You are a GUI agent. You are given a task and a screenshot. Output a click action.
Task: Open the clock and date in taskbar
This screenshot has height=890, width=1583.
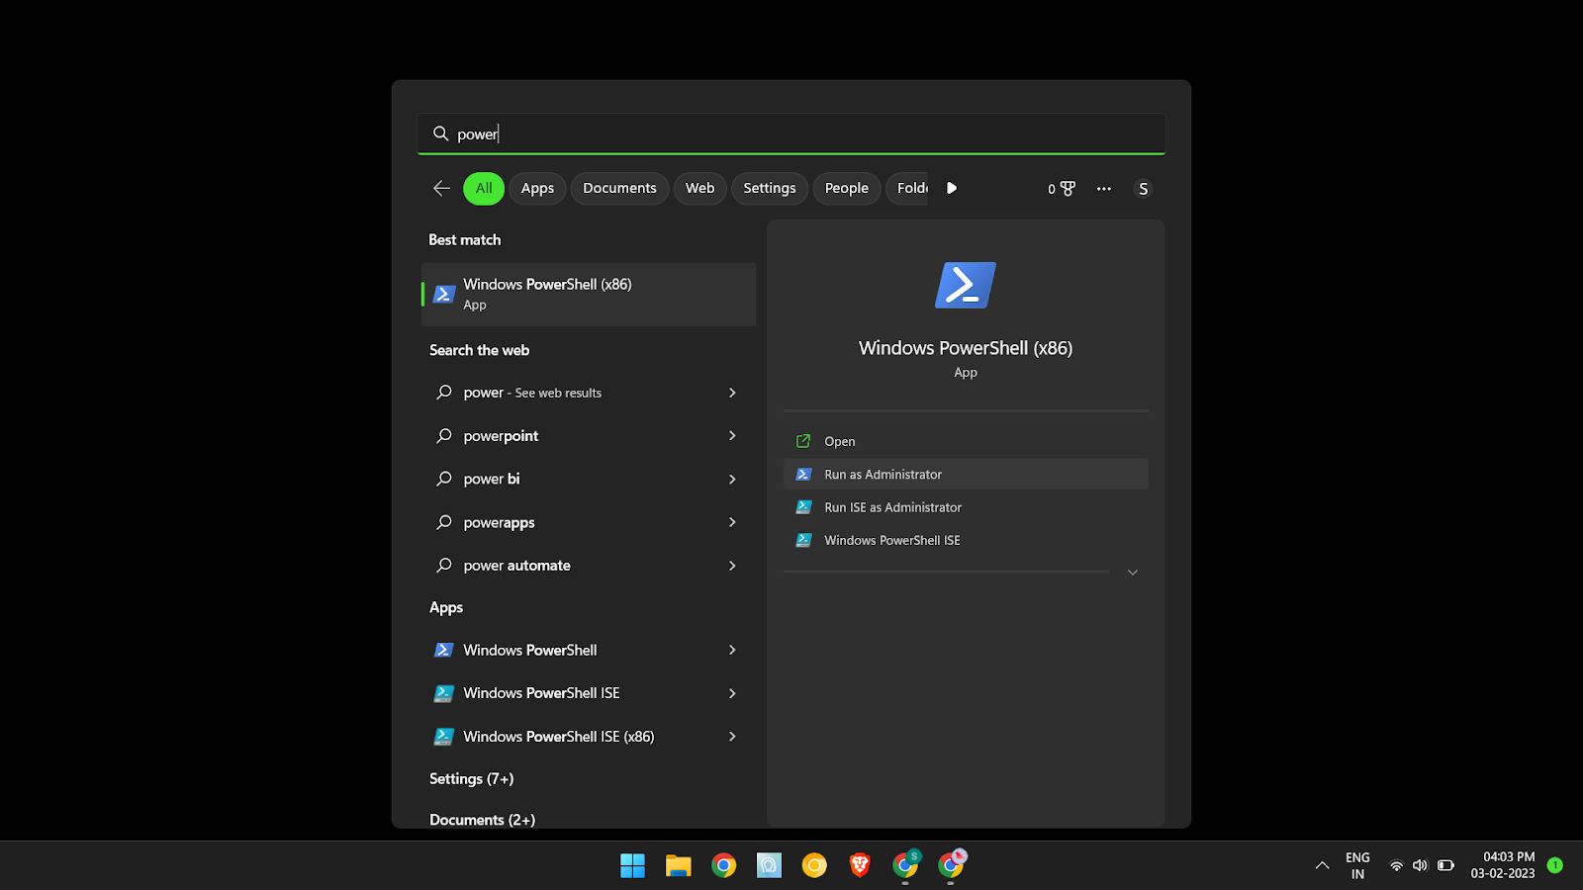(1503, 865)
